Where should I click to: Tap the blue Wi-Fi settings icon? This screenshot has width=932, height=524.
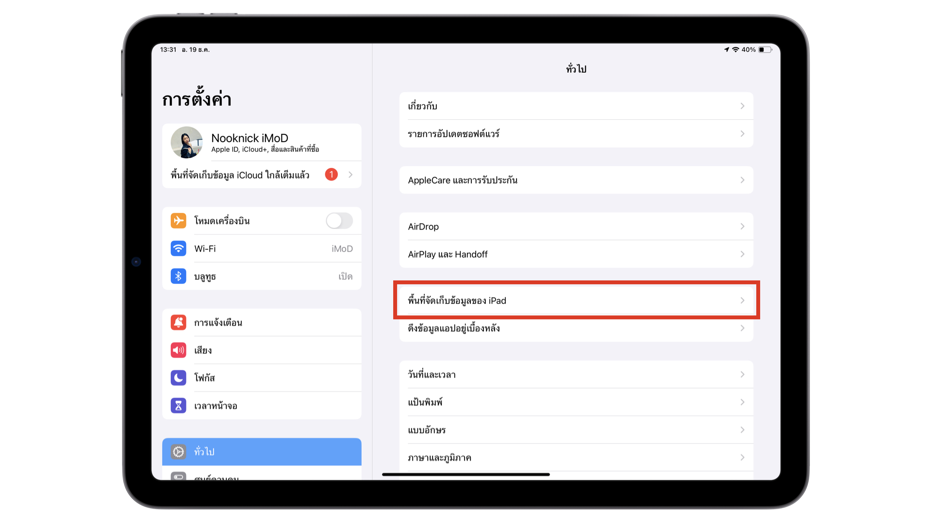(x=178, y=248)
